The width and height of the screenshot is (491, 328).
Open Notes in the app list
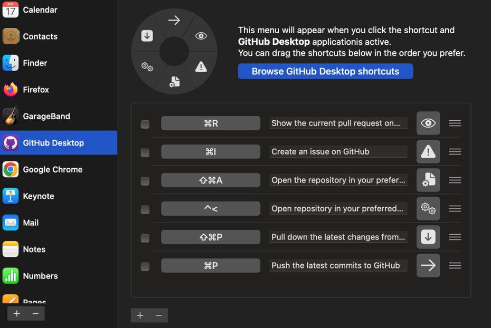59,249
